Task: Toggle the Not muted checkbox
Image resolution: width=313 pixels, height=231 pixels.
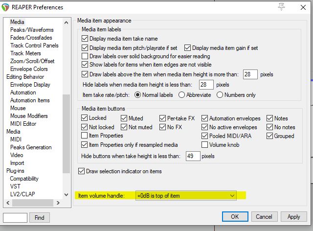Action: point(124,127)
